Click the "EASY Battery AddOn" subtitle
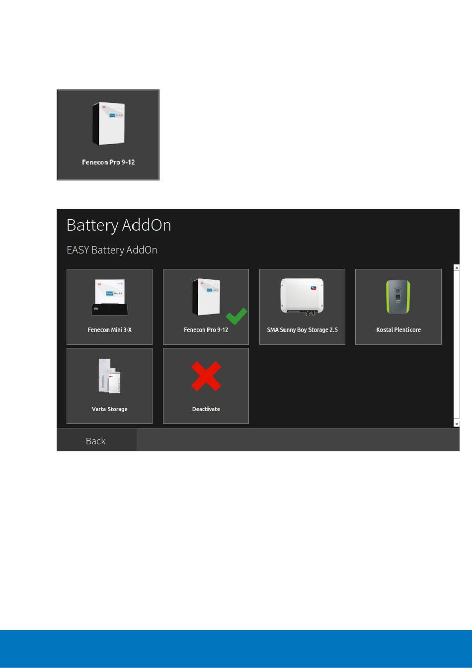 point(112,250)
